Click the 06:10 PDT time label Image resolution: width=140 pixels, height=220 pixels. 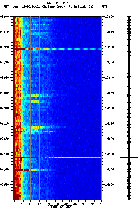coord(4,32)
